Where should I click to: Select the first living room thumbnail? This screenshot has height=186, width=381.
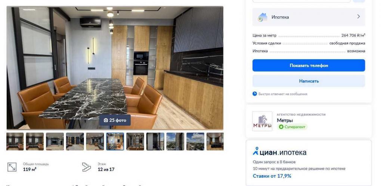point(15,141)
